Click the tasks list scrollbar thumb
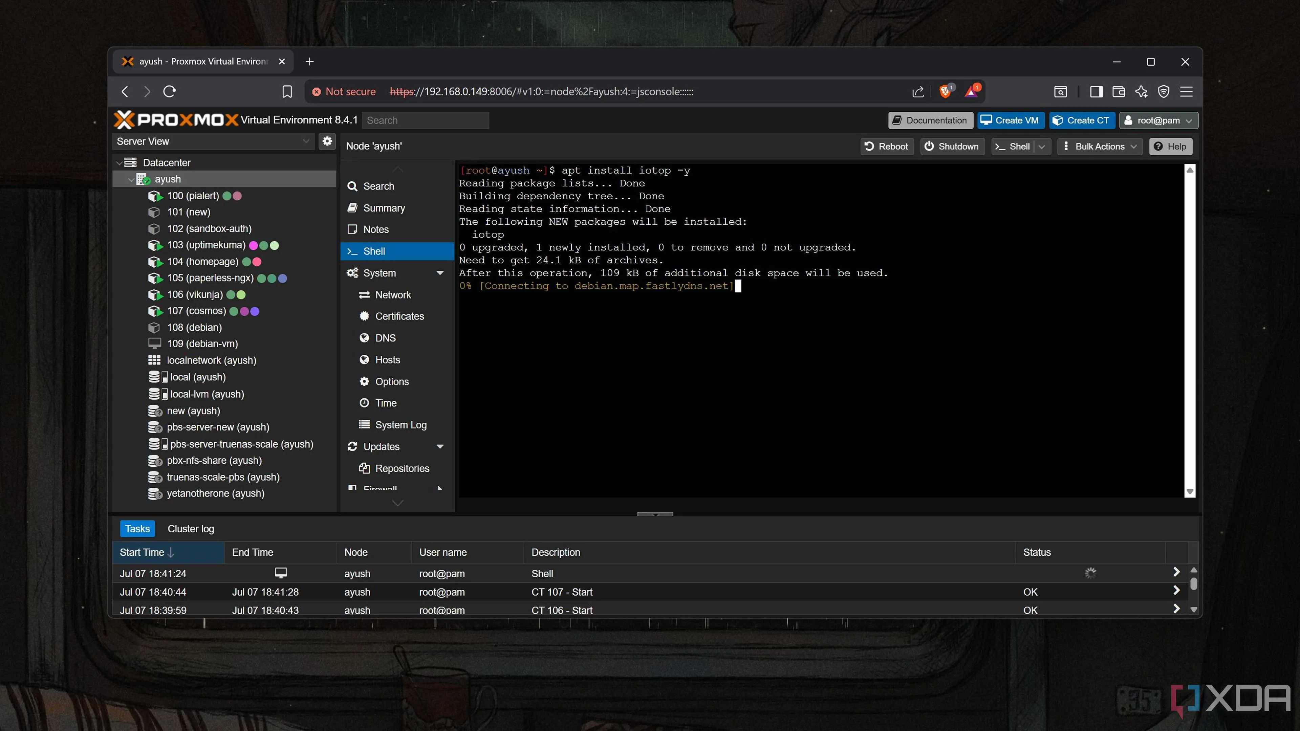This screenshot has width=1300, height=731. click(1193, 584)
